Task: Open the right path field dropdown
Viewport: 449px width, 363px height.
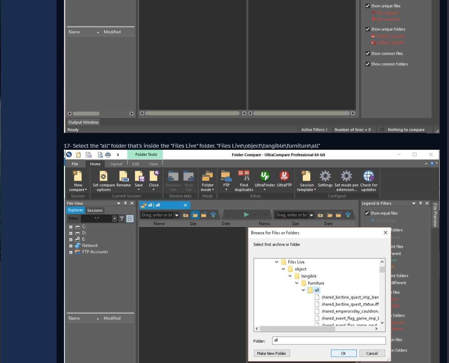Action: click(311, 215)
